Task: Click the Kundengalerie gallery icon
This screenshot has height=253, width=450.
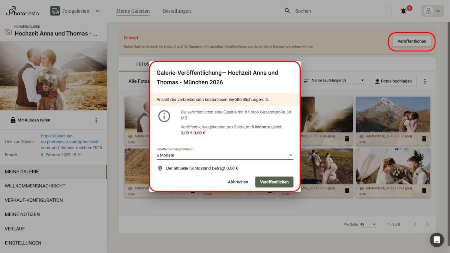Action: 8,32
